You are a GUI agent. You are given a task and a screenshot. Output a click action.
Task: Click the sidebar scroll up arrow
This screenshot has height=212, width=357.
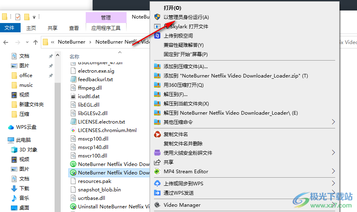(x=57, y=55)
